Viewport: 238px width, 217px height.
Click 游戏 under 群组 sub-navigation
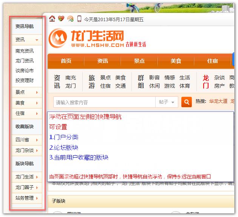tap(170, 86)
